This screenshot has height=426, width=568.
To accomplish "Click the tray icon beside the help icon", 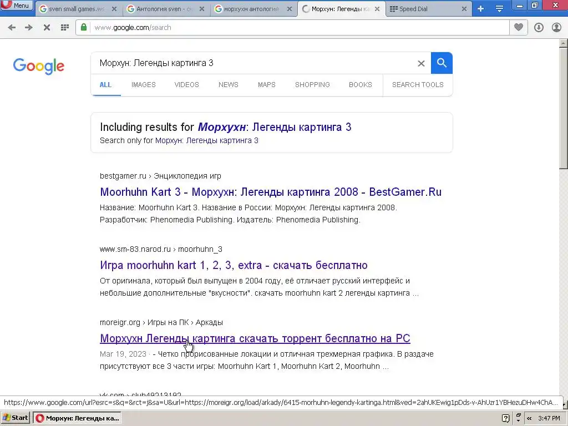I will (x=519, y=418).
